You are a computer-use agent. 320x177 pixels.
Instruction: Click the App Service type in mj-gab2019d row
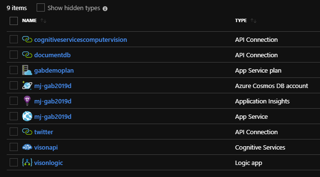click(252, 117)
